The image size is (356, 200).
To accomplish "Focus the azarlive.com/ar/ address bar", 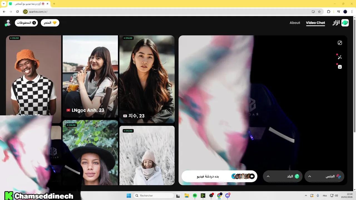I will [x=167, y=12].
